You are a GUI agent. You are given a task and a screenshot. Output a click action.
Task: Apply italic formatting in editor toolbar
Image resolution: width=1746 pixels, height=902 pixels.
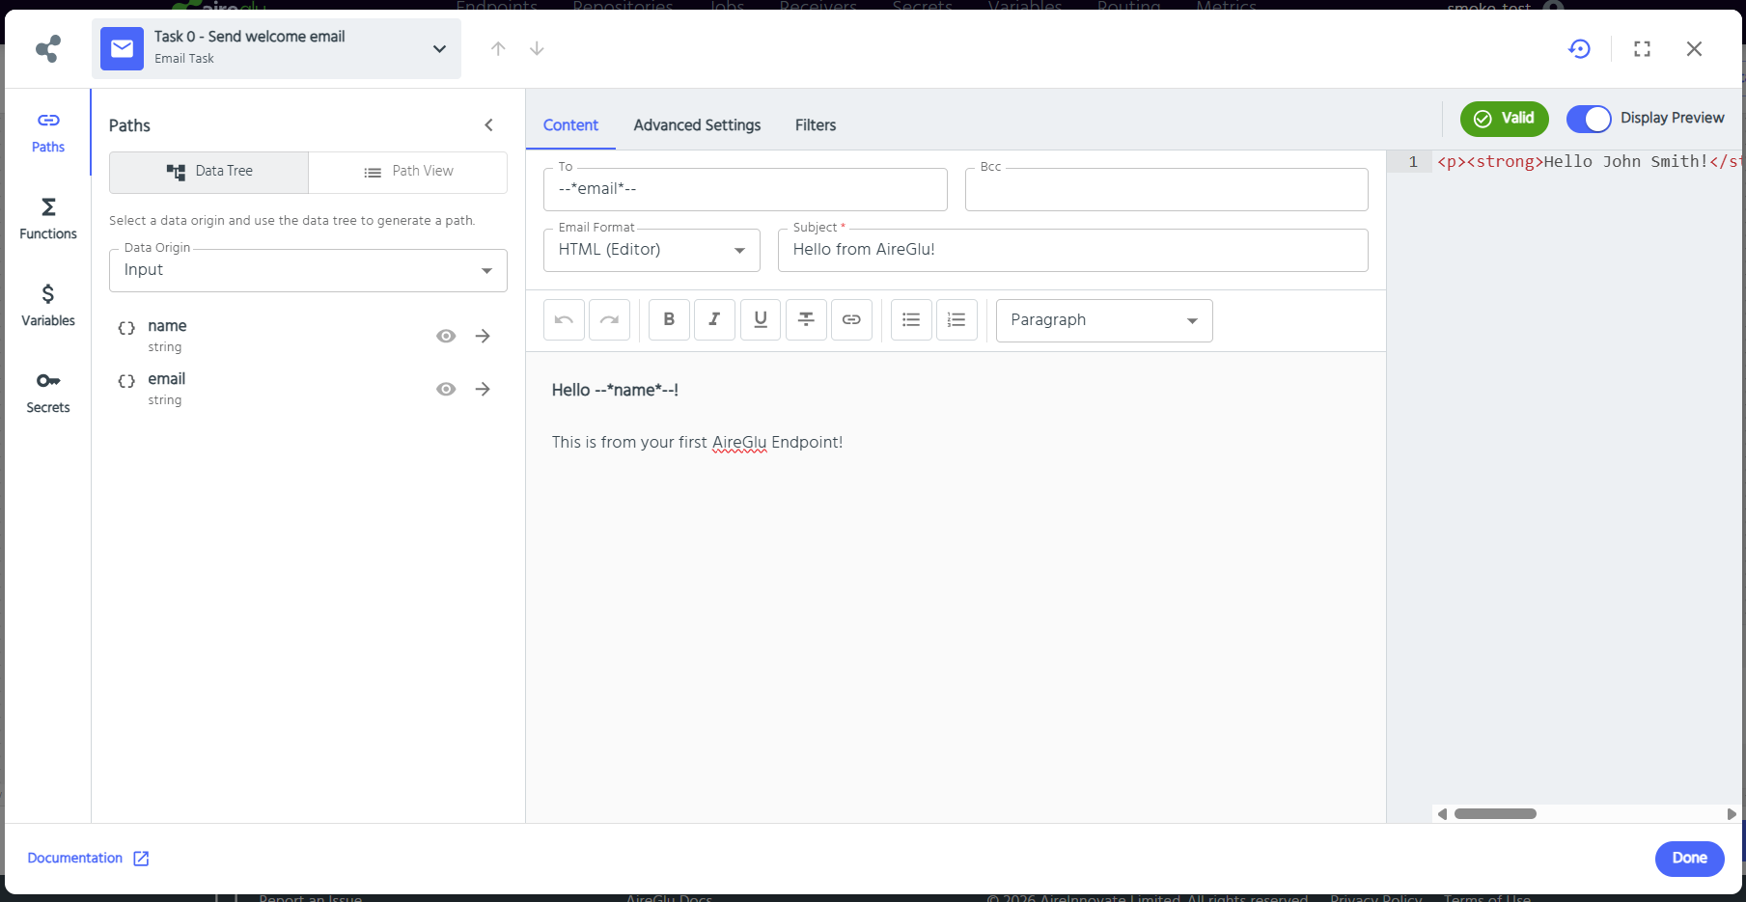[x=714, y=320]
